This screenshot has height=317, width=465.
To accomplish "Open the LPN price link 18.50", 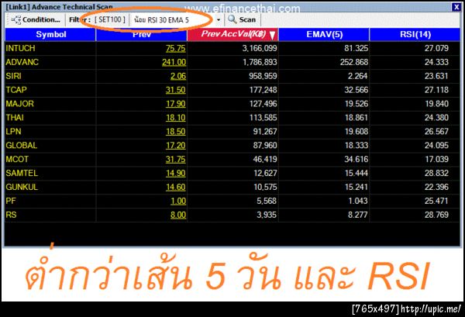I will (176, 131).
